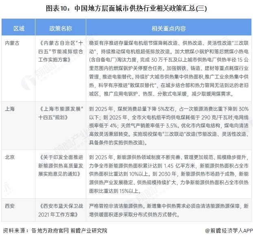This screenshot has width=253, height=239.
Task: Click the title 图表10：中国地方层面城市供热行业相关政策汇总(三)
Action: pos(126,8)
